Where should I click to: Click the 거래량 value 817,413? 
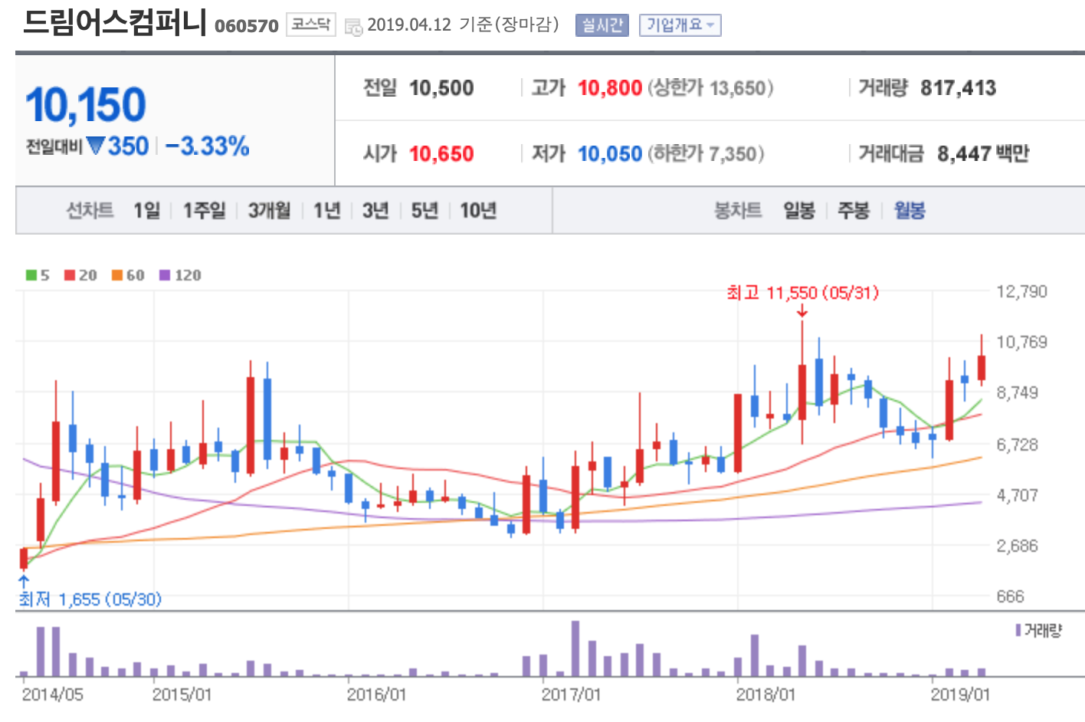959,88
